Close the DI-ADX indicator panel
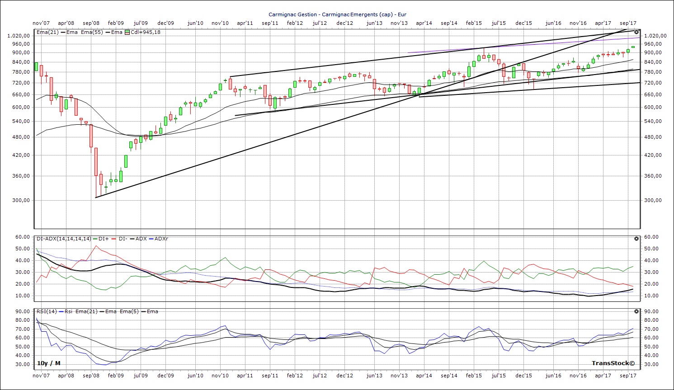The image size is (674, 390). 636,239
